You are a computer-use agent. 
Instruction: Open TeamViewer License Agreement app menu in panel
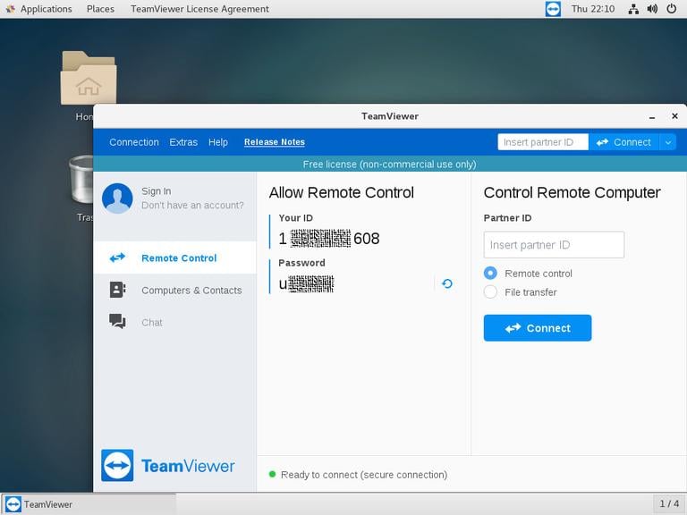pos(199,9)
